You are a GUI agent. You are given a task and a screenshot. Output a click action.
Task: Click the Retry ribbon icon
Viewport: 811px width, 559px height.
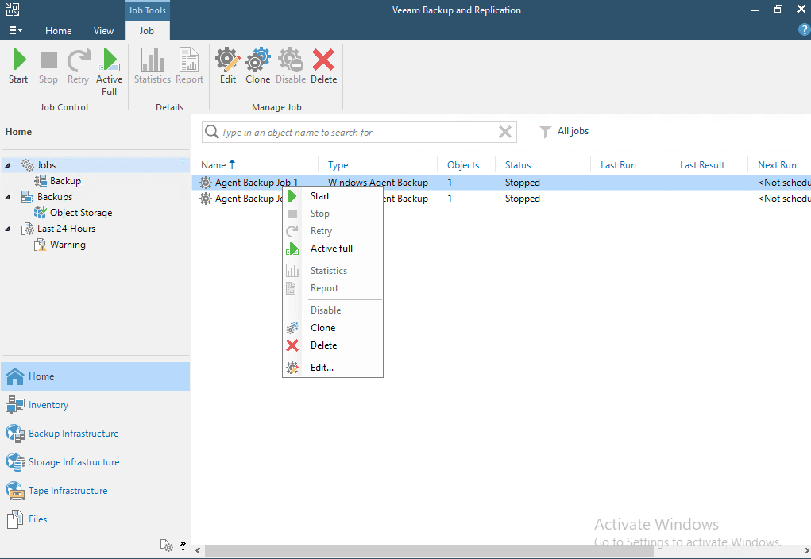pyautogui.click(x=78, y=66)
